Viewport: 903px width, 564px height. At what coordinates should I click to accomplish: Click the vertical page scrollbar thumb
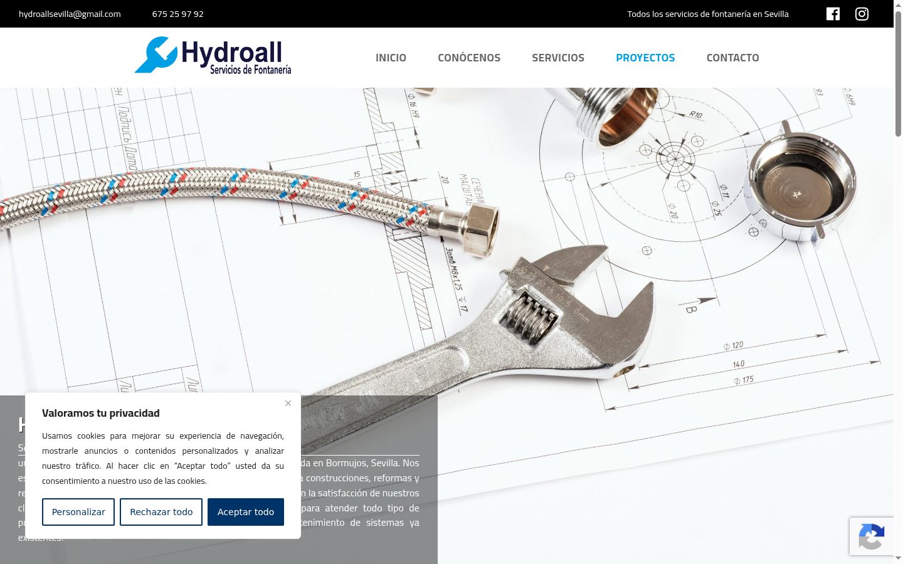[x=898, y=73]
